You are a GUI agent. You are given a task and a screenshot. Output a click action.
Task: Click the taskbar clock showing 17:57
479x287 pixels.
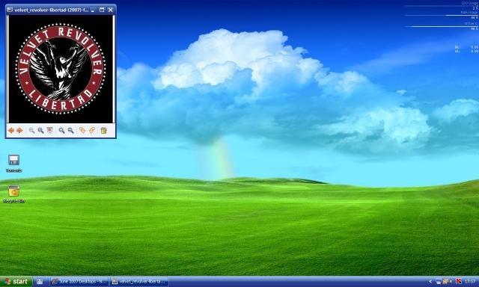point(469,282)
